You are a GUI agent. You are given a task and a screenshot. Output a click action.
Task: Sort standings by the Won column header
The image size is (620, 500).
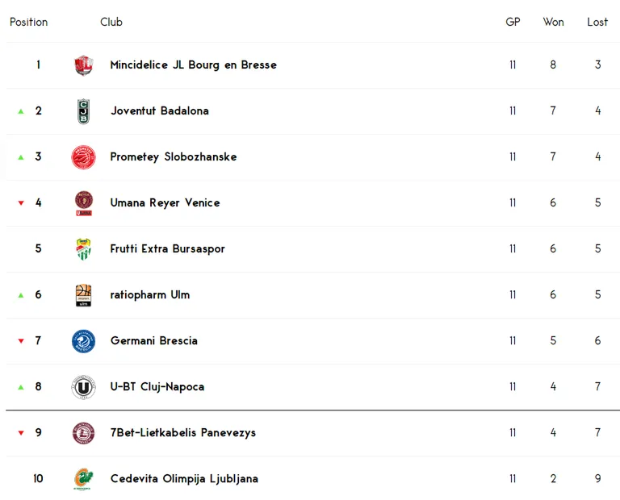(x=553, y=22)
